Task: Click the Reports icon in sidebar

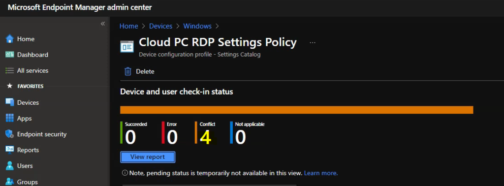Action: point(10,150)
